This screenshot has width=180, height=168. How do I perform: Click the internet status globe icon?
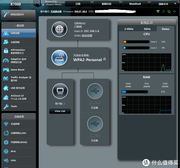(x=59, y=29)
